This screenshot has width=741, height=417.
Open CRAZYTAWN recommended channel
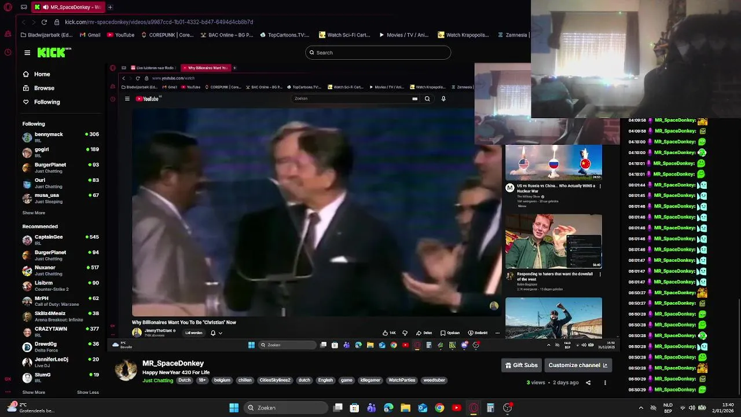pyautogui.click(x=61, y=332)
